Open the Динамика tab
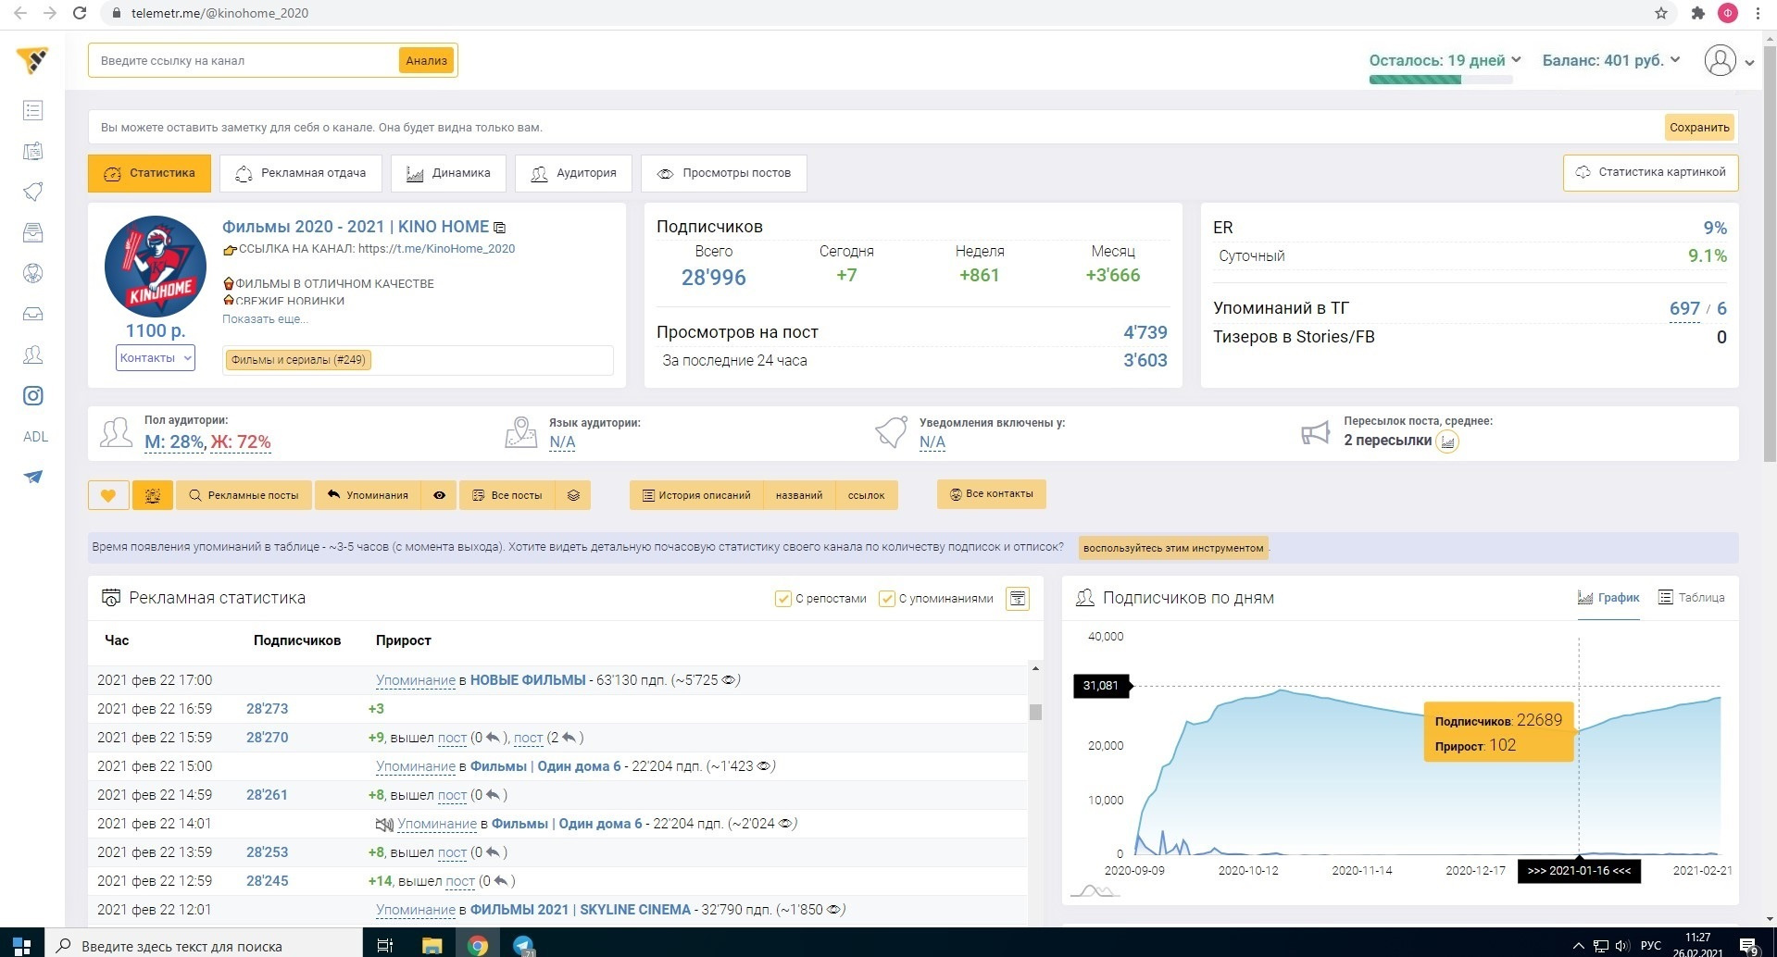 (448, 173)
